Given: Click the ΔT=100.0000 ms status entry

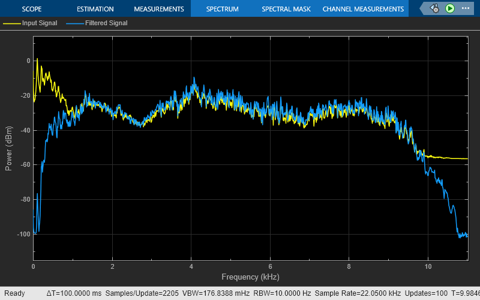Looking at the screenshot, I should [x=74, y=293].
